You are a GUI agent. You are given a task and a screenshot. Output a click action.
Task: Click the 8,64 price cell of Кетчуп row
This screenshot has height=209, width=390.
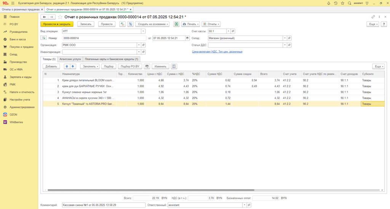pos(156,104)
